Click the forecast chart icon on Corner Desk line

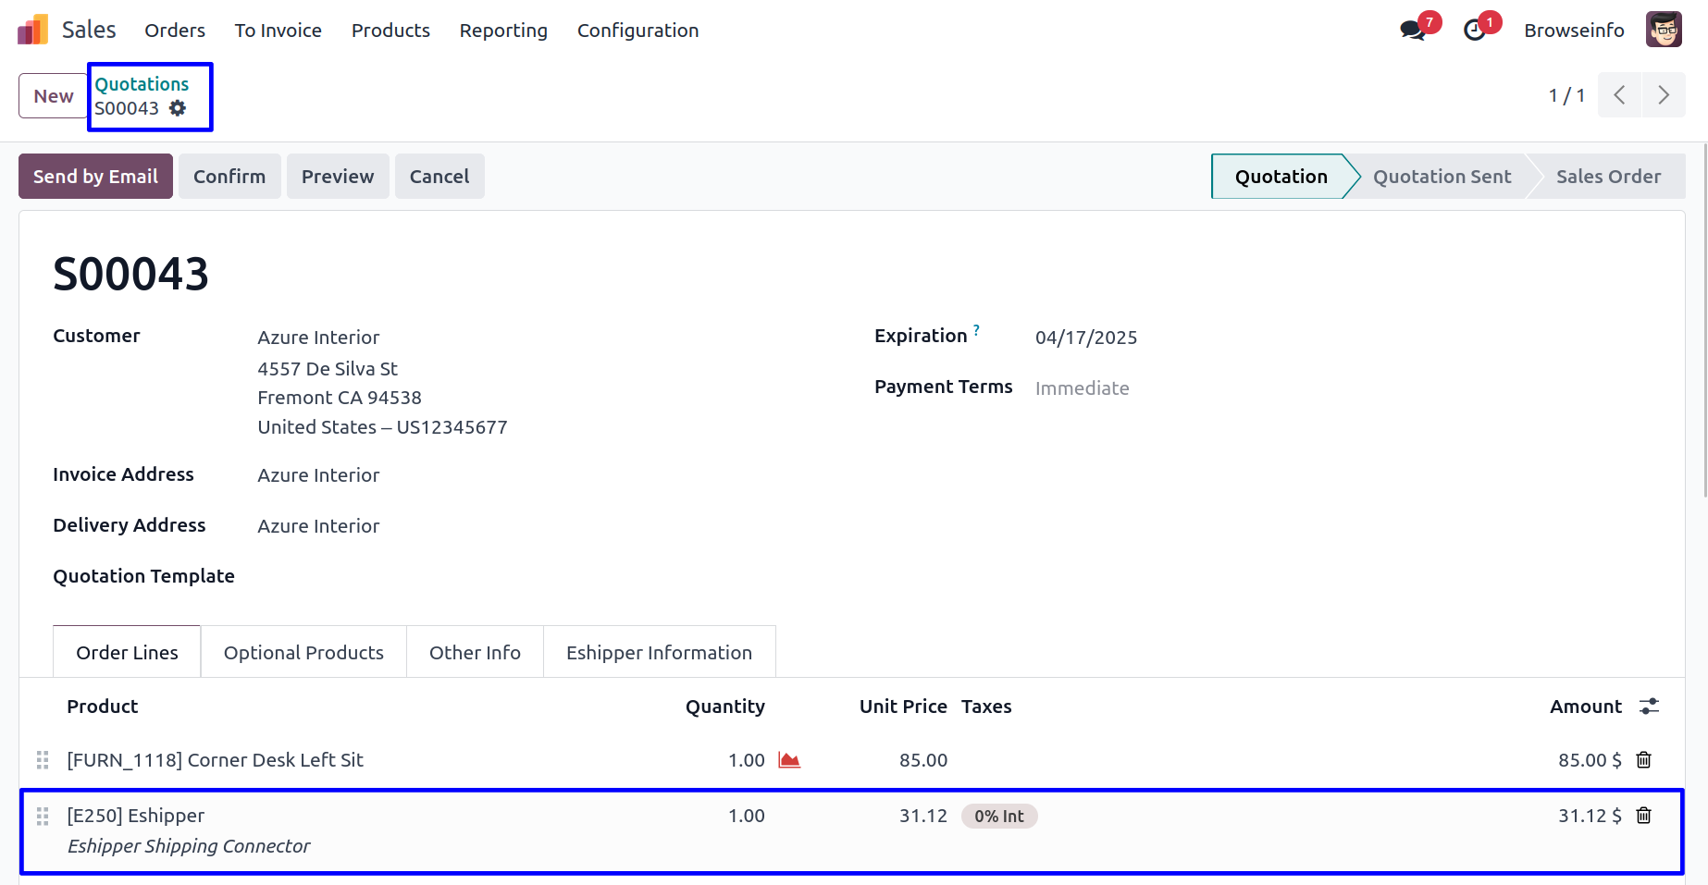click(789, 760)
